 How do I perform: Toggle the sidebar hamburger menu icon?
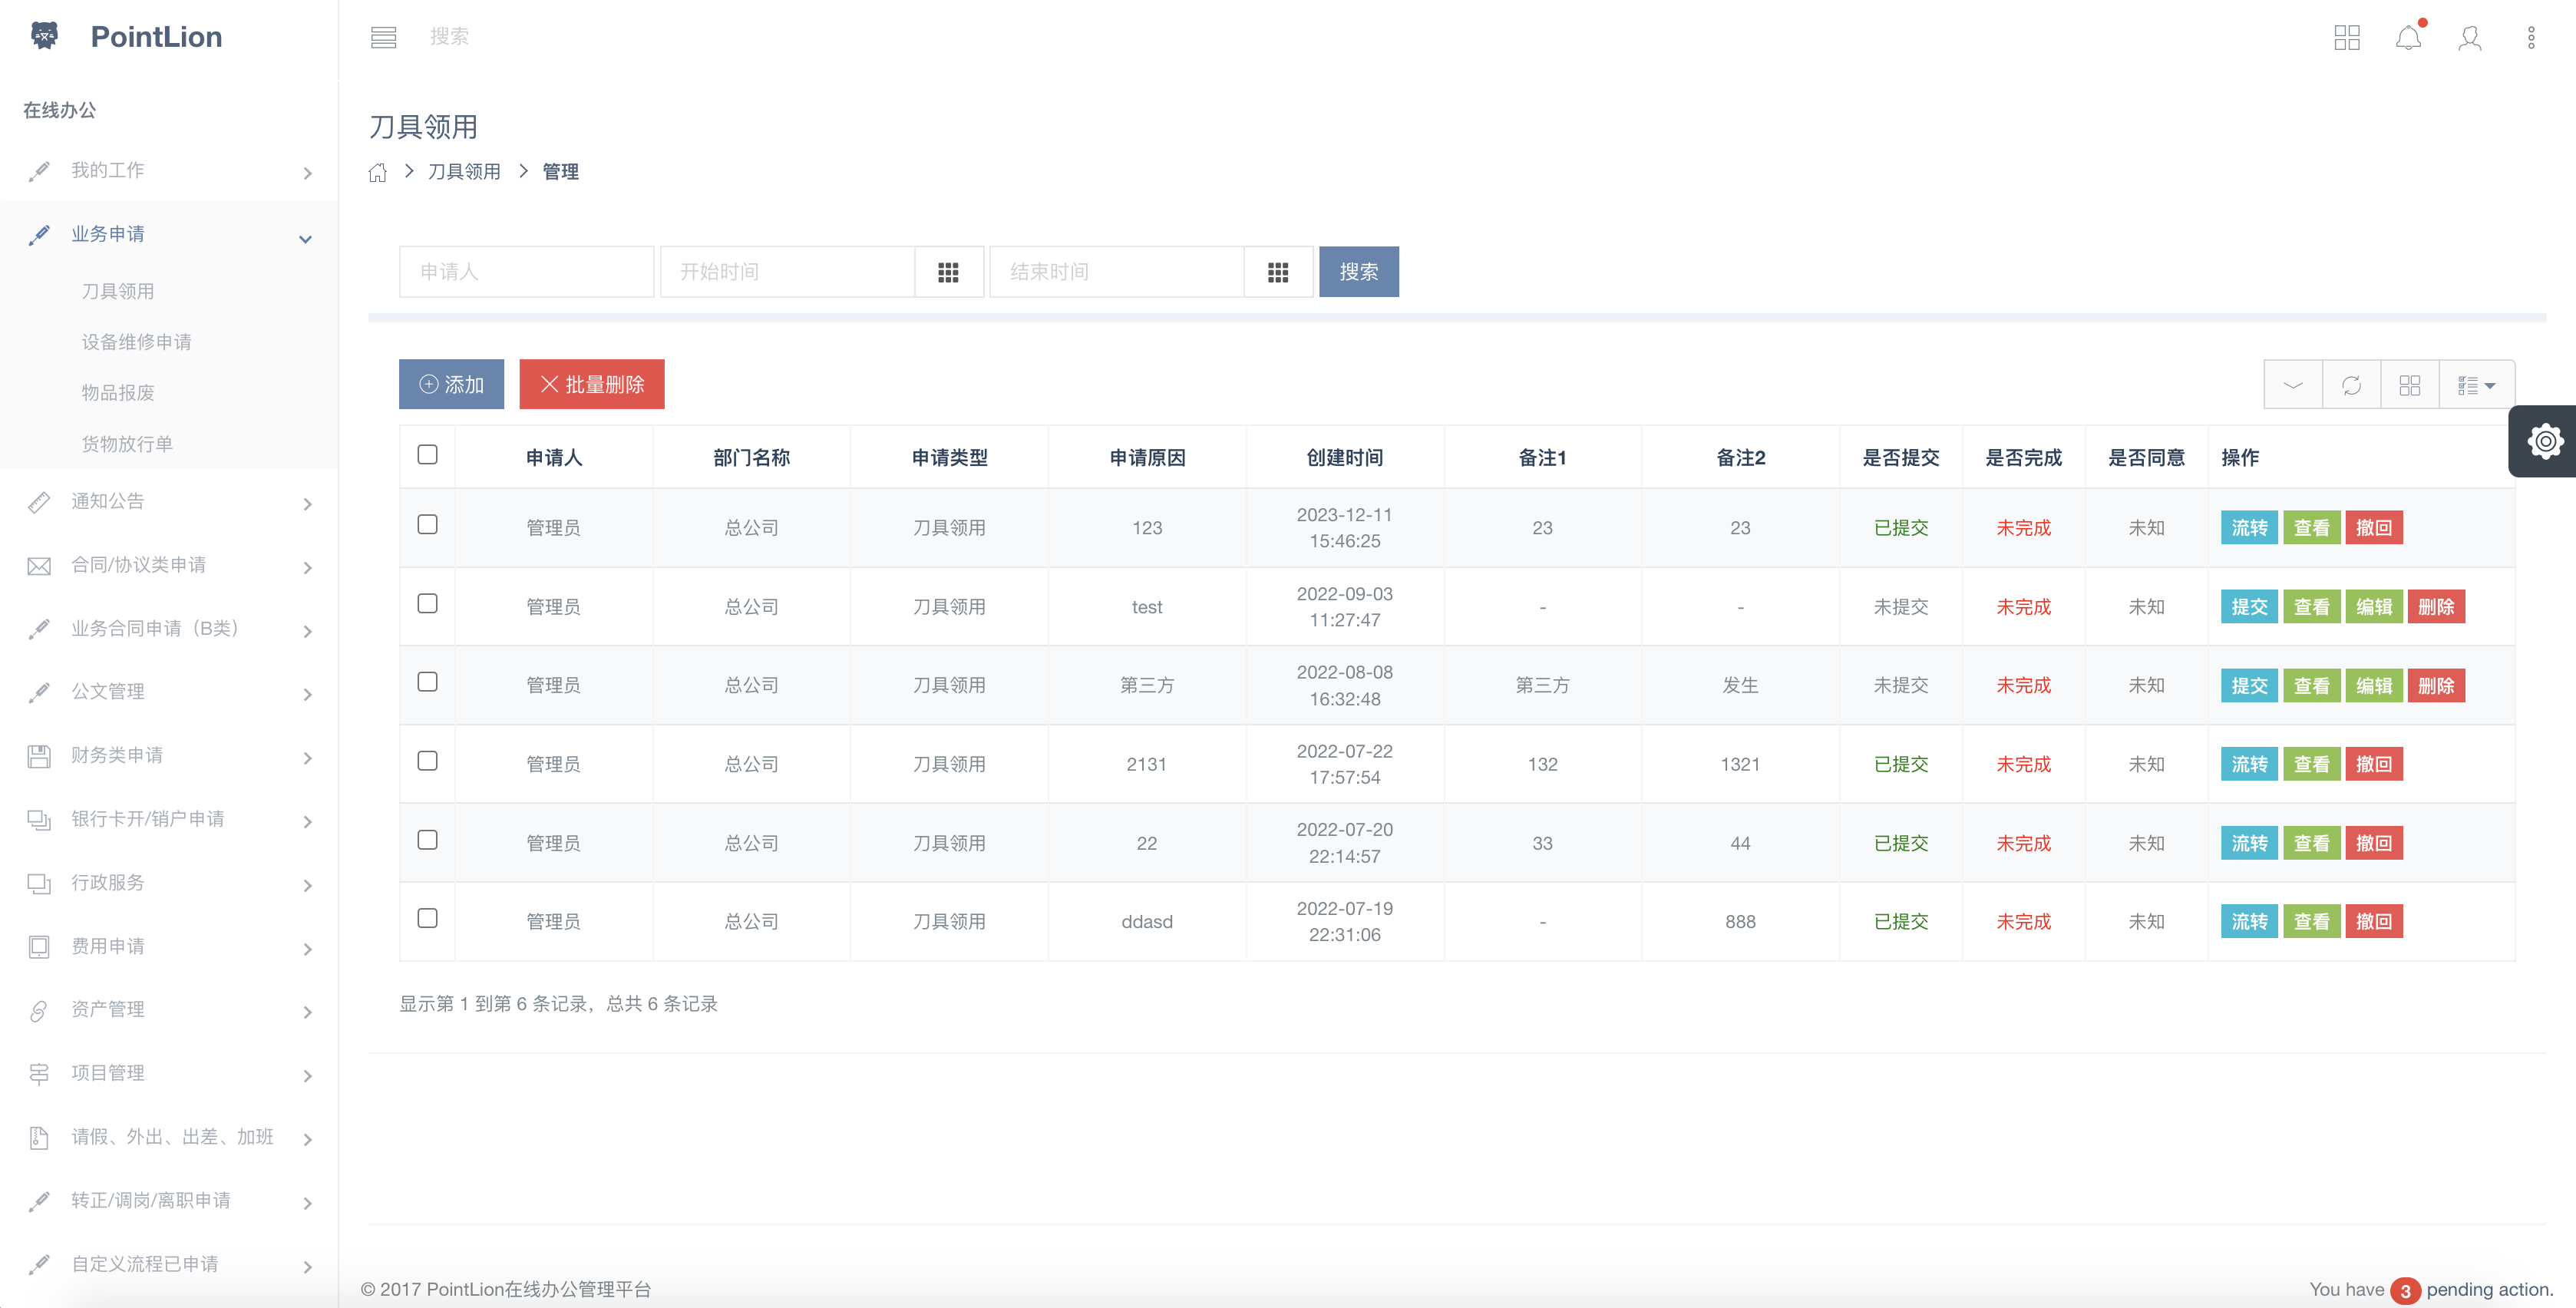tap(383, 37)
